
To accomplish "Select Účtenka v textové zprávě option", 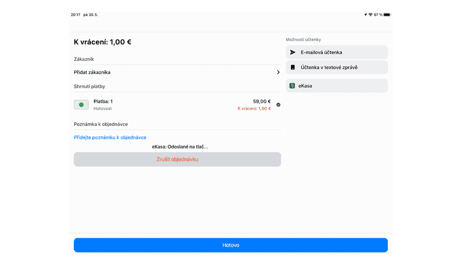I will (x=337, y=67).
